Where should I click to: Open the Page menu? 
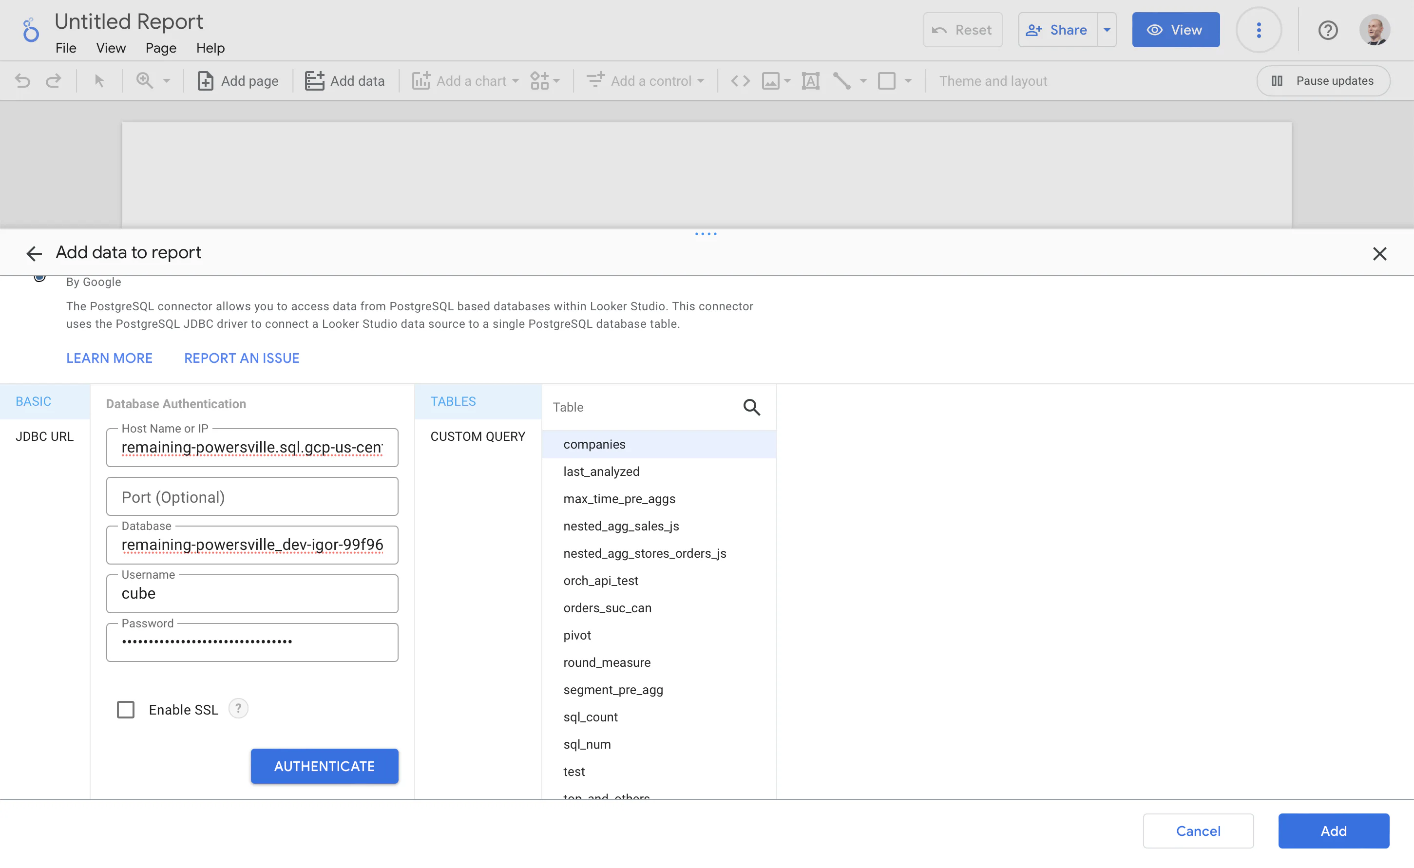[x=161, y=48]
